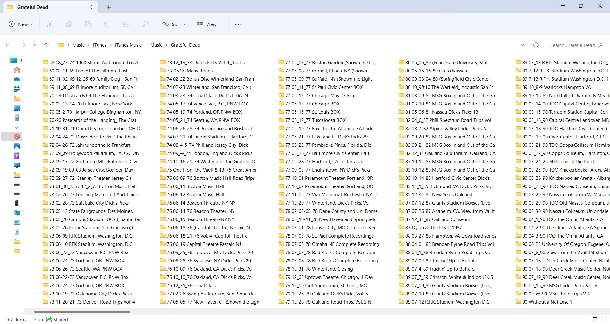The height and width of the screenshot is (324, 610).
Task: Select folder '87 Dylan & The Dead 1987'
Action: 430,227
